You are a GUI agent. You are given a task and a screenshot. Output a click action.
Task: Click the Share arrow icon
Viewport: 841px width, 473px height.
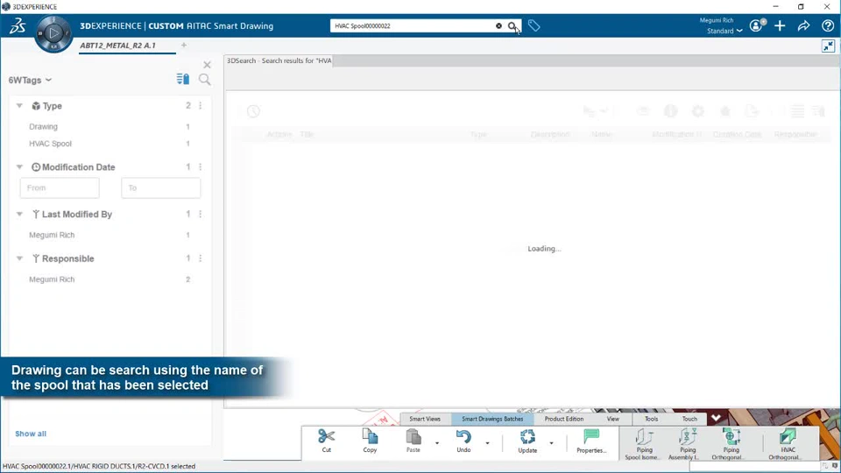click(x=803, y=25)
